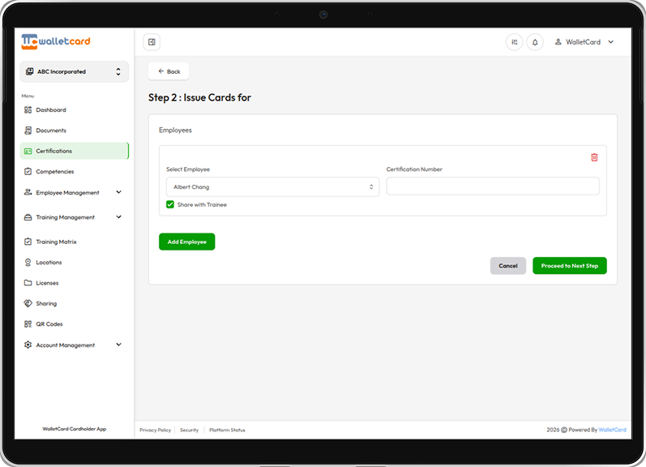Uncheck Share with Trainee checkbox

pos(169,204)
